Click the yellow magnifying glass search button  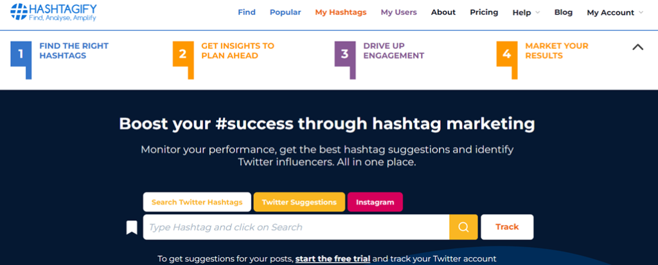click(463, 227)
